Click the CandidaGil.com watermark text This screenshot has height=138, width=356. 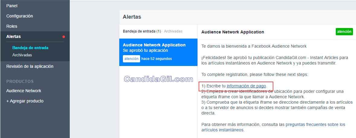(x=159, y=79)
